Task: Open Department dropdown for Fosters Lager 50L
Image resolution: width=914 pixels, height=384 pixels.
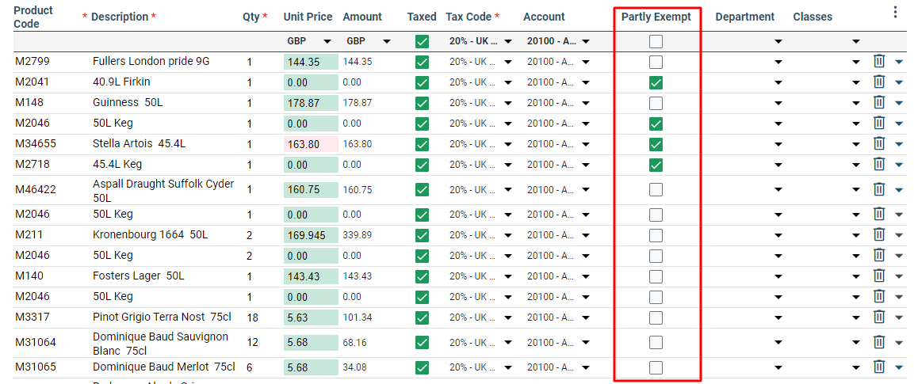Action: (x=778, y=277)
